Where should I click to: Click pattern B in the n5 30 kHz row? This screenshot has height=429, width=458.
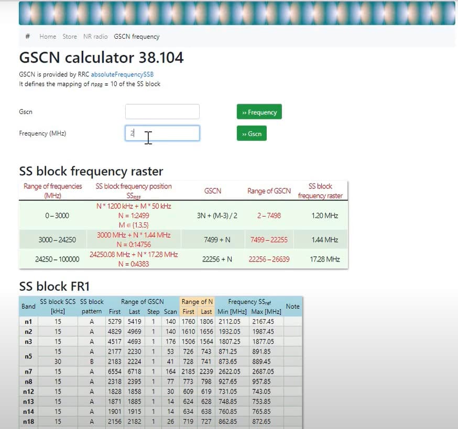[x=92, y=362]
